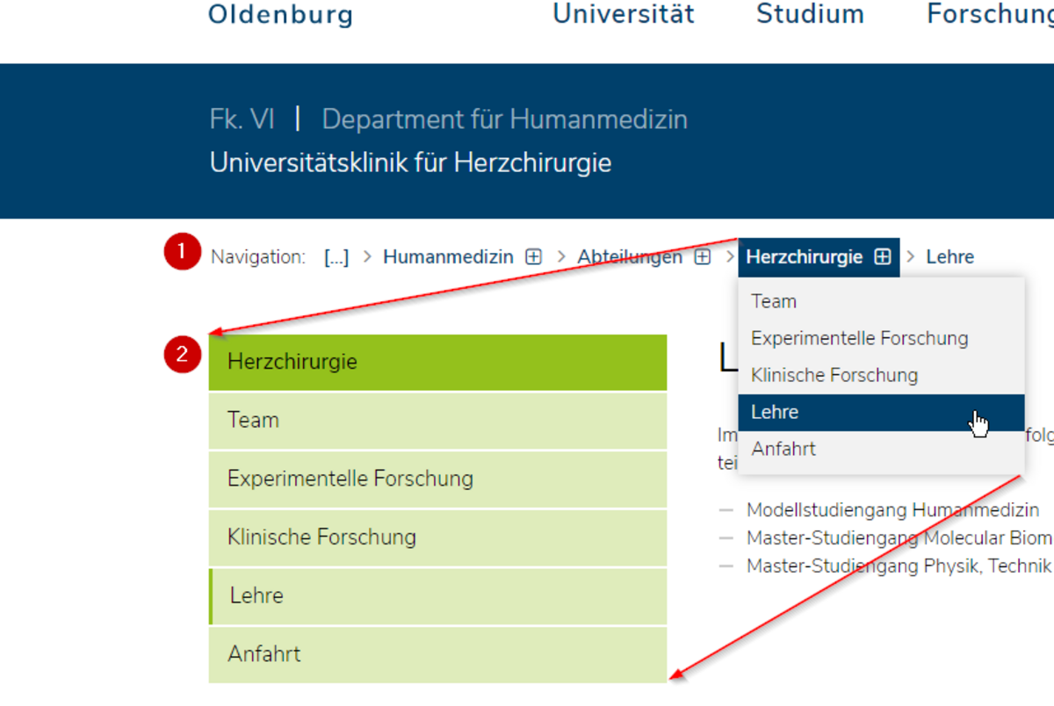
Task: Open Team in the left sidebar
Action: [437, 421]
